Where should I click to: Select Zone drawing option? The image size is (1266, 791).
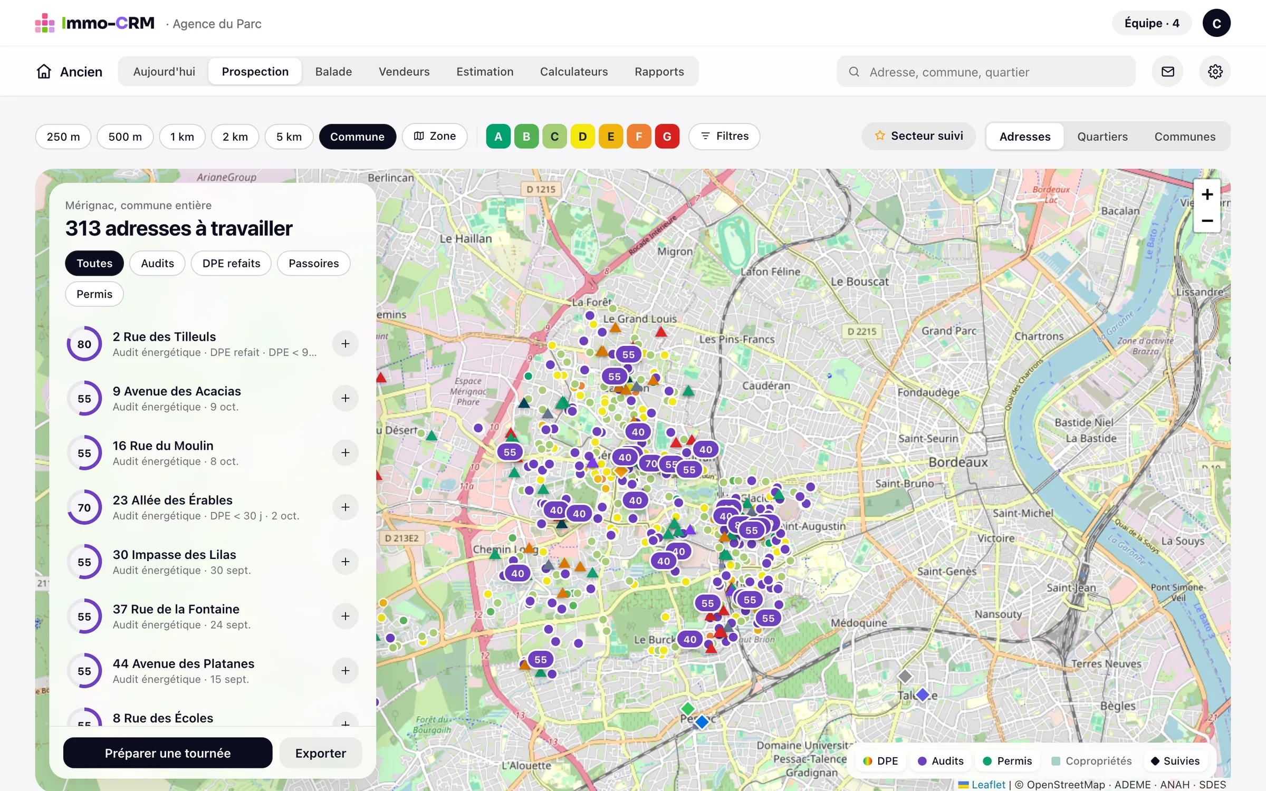[435, 136]
